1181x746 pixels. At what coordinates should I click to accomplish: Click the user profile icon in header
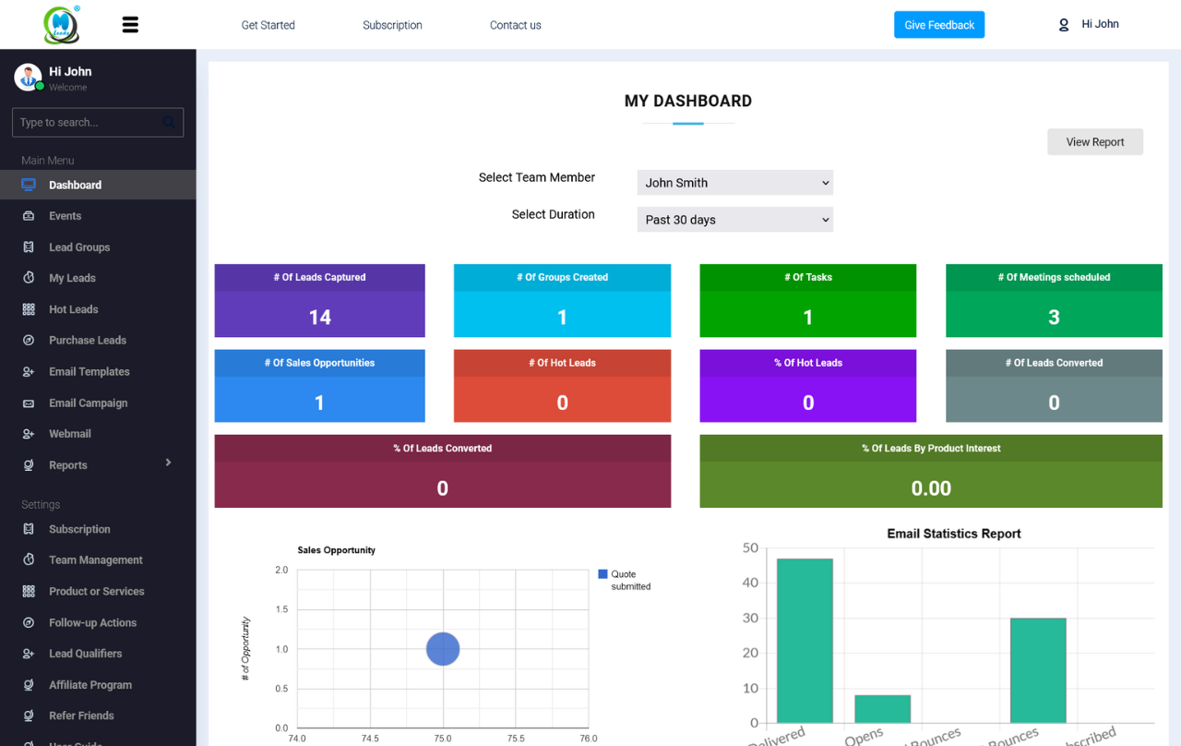point(1064,25)
